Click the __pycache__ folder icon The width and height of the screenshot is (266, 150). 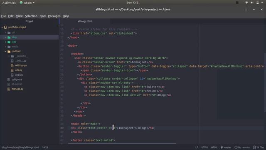12,56
